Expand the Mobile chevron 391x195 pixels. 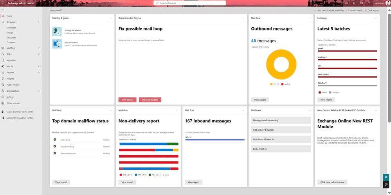tap(39, 66)
